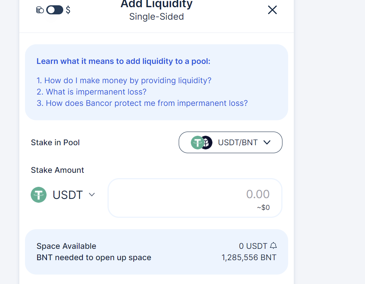Screen dimensions: 365x284
Task: Click the Tether icon in pool selector
Action: 197,143
